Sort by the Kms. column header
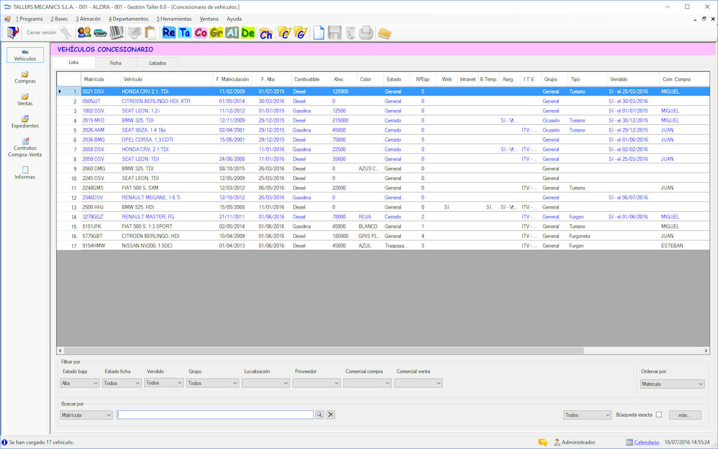This screenshot has height=449, width=718. point(344,79)
